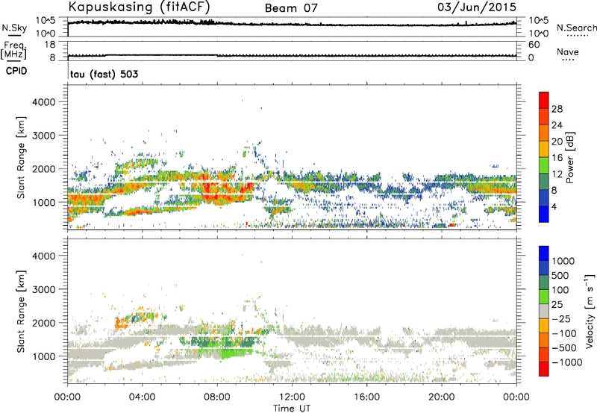
Task: Click the '-1000' velocity colorbar tick
Action: click(566, 362)
